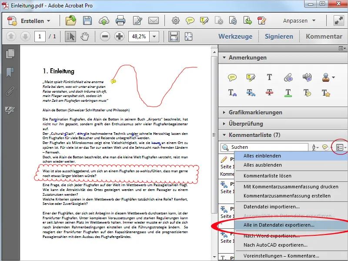348x261 pixels.
Task: Click the sticky note icon in top toolbar
Action: pos(190,20)
